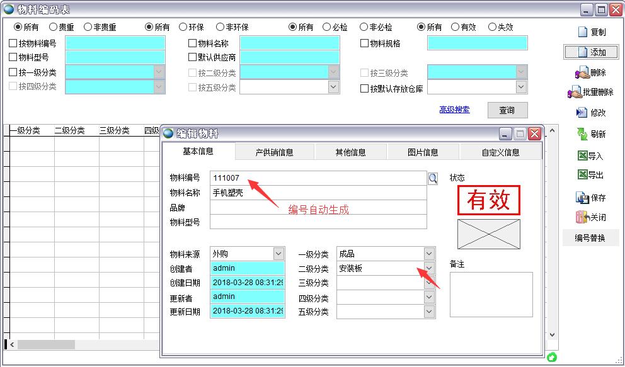
Task: Click the 查询 search button
Action: (507, 110)
